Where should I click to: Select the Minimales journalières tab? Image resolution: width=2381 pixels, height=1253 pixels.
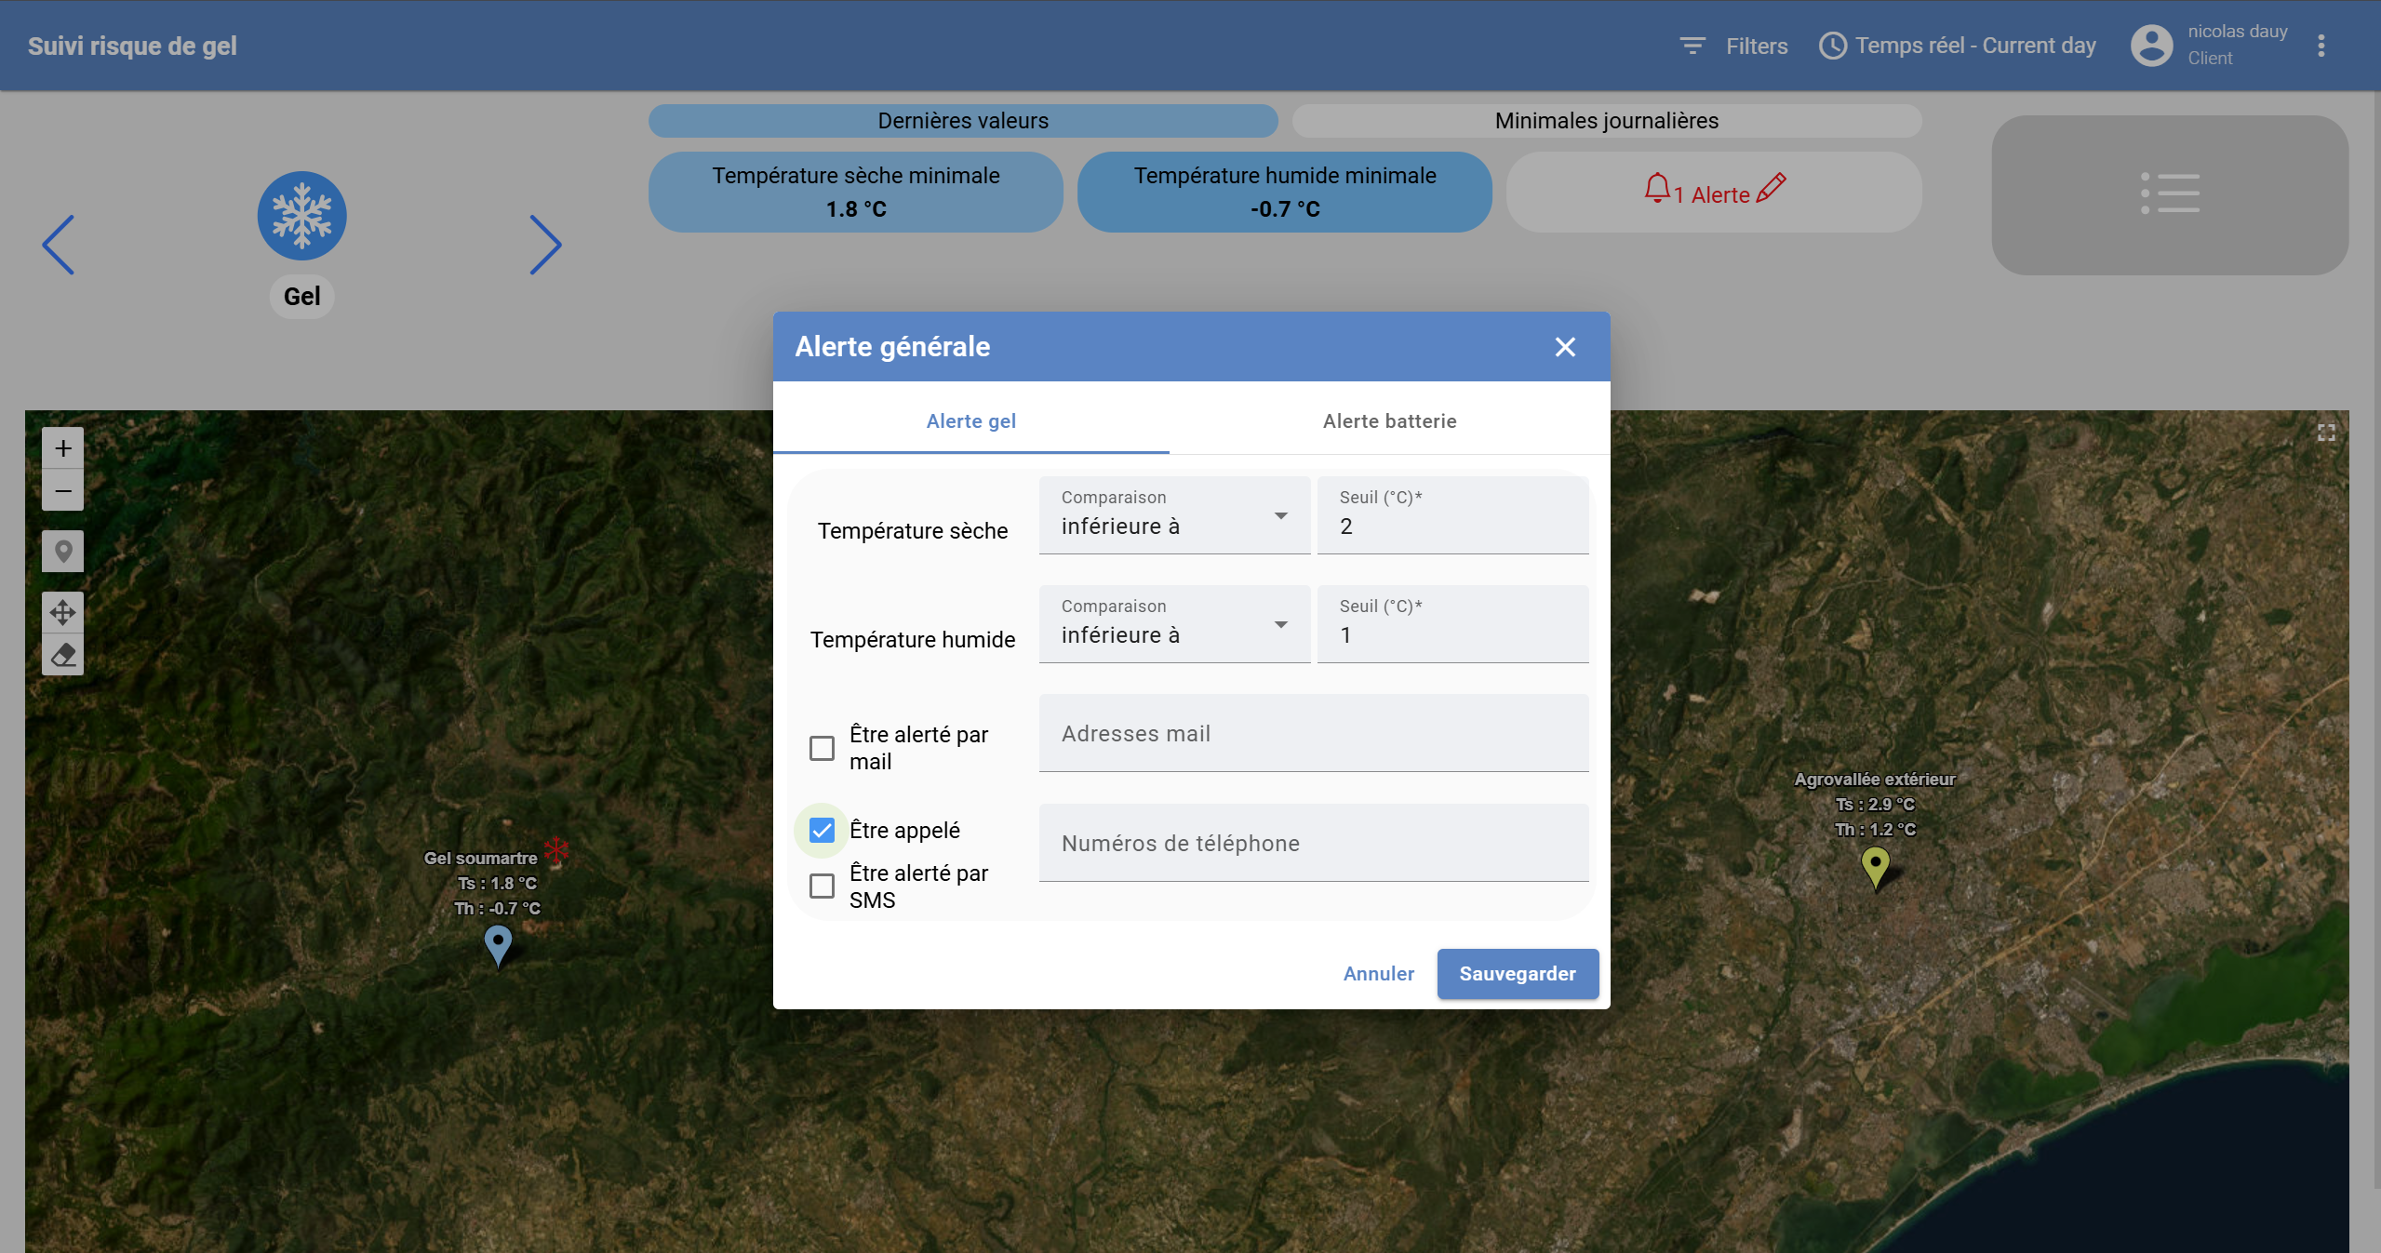1607,121
